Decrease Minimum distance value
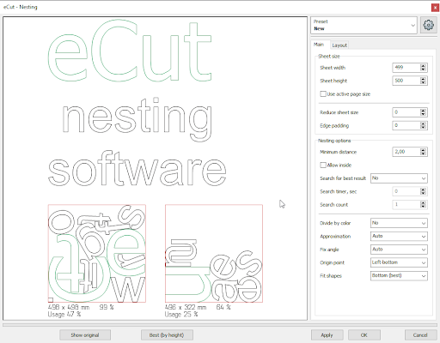This screenshot has height=343, width=440. 423,153
